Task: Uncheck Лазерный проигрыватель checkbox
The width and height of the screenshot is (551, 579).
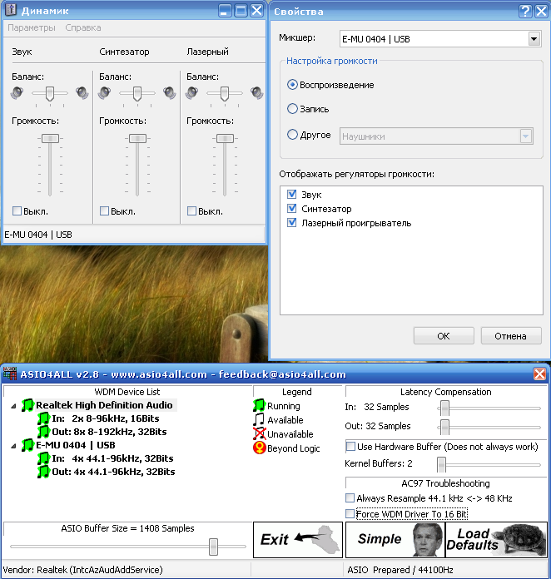Action: click(291, 223)
